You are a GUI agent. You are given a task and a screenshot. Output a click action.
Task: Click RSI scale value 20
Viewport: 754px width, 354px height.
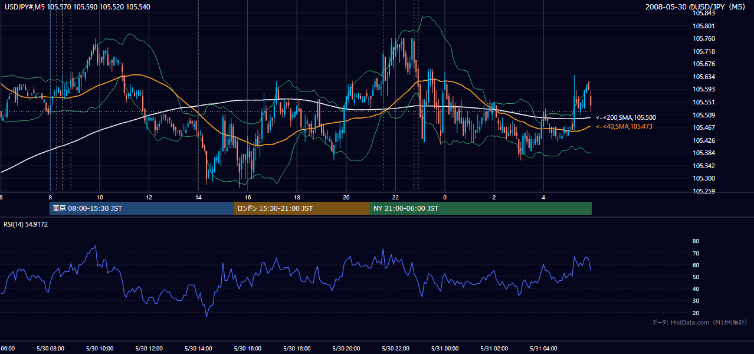[x=696, y=313]
